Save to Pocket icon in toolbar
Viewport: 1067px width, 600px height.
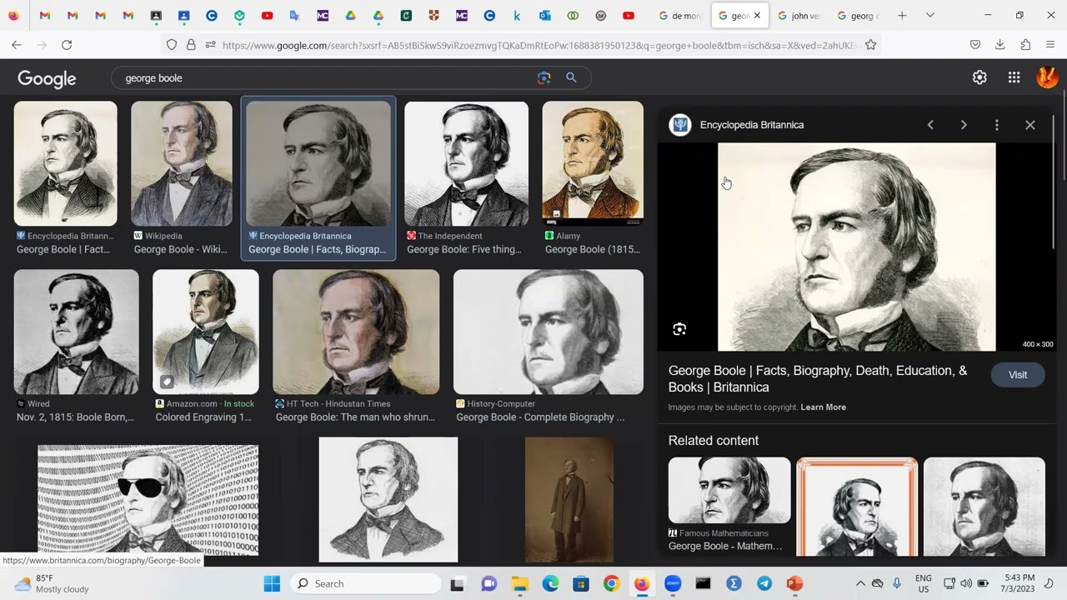point(975,45)
